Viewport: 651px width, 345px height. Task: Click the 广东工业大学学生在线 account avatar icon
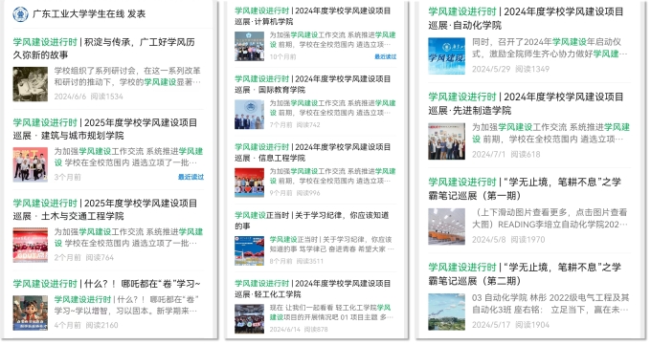pyautogui.click(x=20, y=14)
